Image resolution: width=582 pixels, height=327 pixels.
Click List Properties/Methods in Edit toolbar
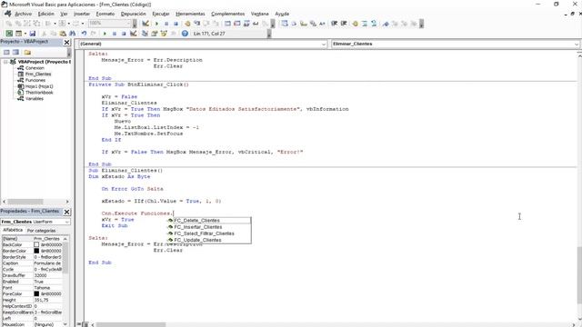285,24
